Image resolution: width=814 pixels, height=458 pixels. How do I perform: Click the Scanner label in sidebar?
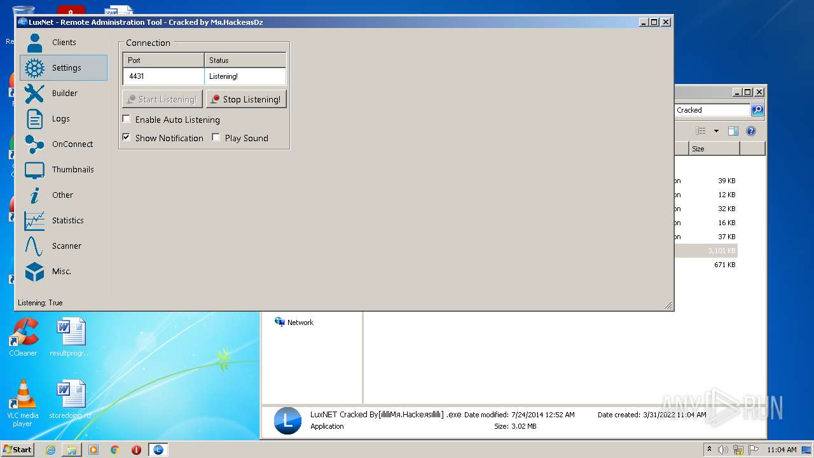(x=67, y=246)
